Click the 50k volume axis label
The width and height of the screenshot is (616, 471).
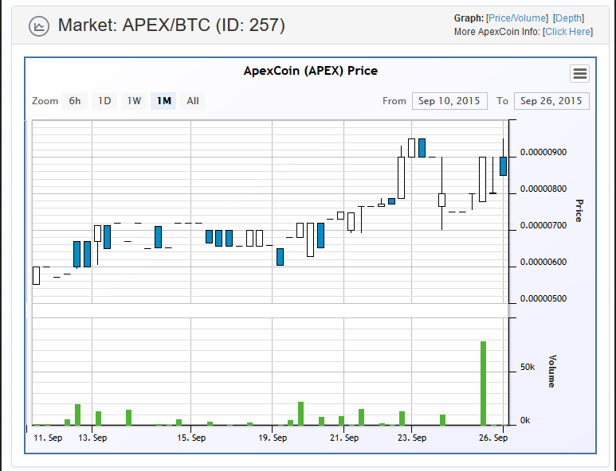coord(528,367)
